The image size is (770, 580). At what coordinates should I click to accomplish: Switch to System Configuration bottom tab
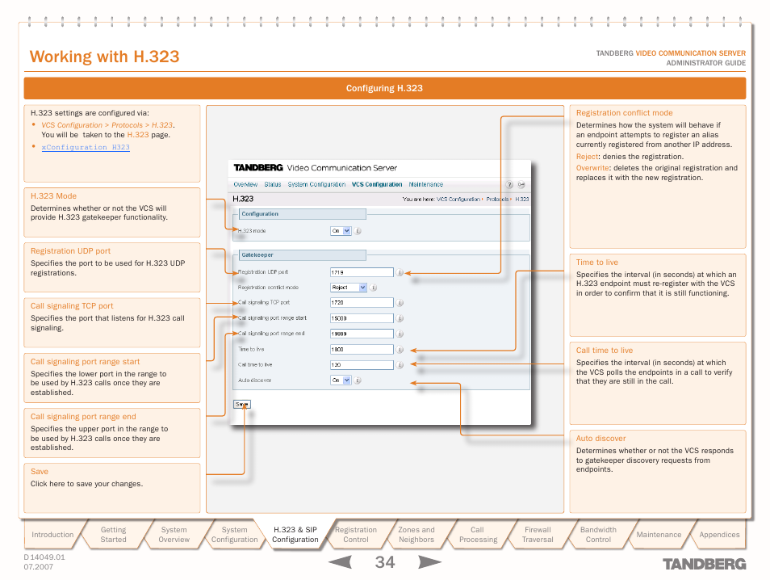pos(234,535)
